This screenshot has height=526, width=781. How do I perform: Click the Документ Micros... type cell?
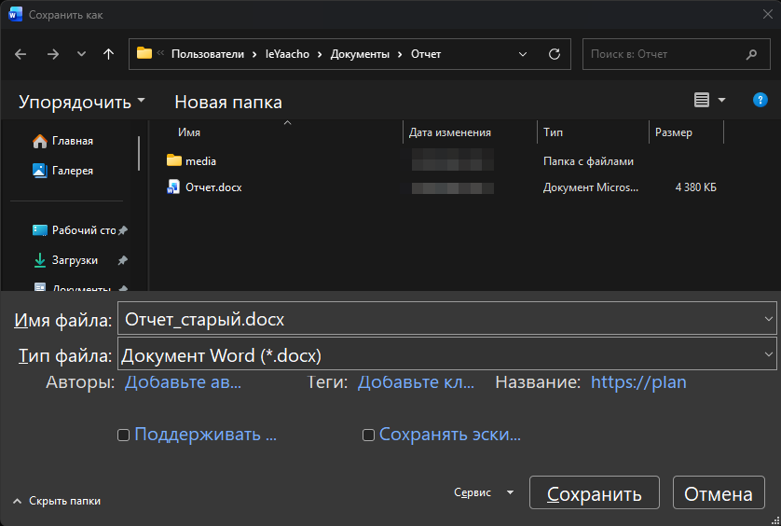[x=591, y=187]
